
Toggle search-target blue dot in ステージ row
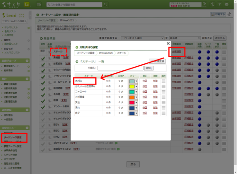[x=200, y=52]
